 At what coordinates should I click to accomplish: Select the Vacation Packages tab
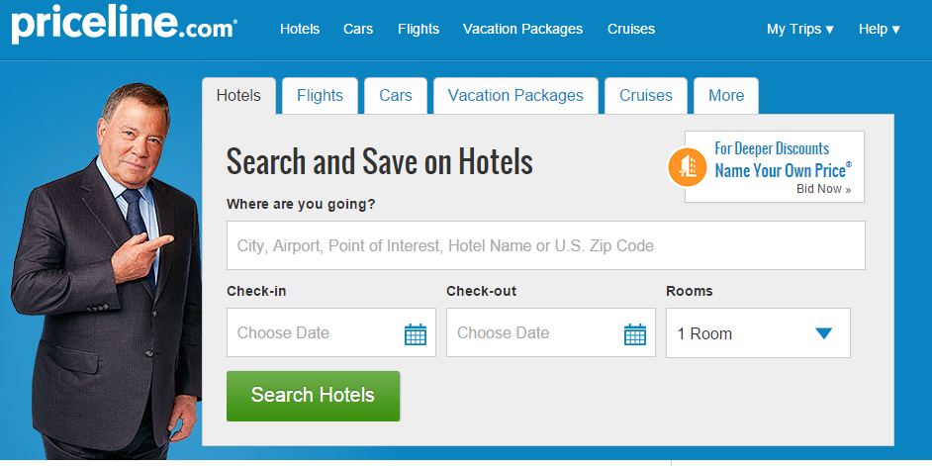(x=515, y=96)
